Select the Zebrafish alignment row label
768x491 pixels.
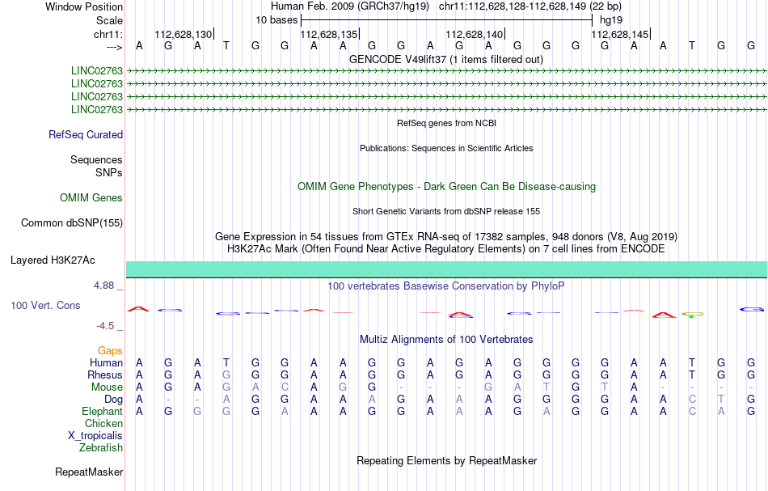(101, 447)
